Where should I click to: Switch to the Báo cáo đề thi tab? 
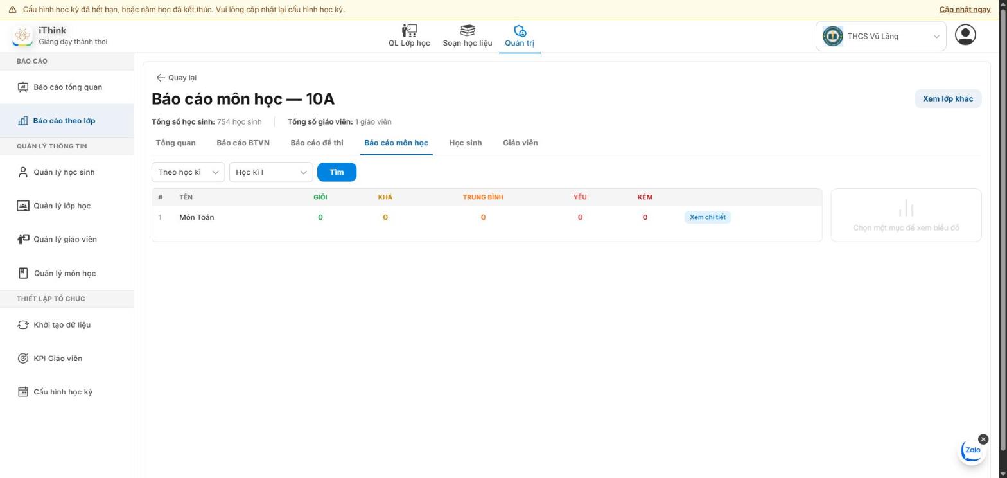317,143
